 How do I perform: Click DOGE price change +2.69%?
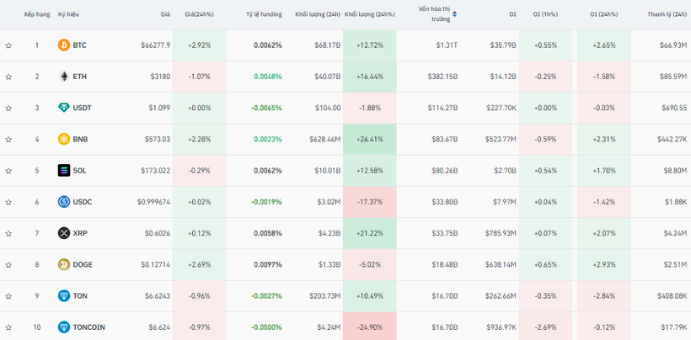pos(199,265)
